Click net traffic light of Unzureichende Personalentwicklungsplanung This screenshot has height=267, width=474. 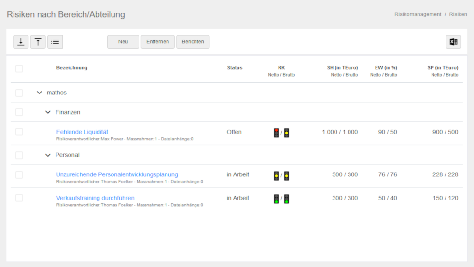point(276,175)
